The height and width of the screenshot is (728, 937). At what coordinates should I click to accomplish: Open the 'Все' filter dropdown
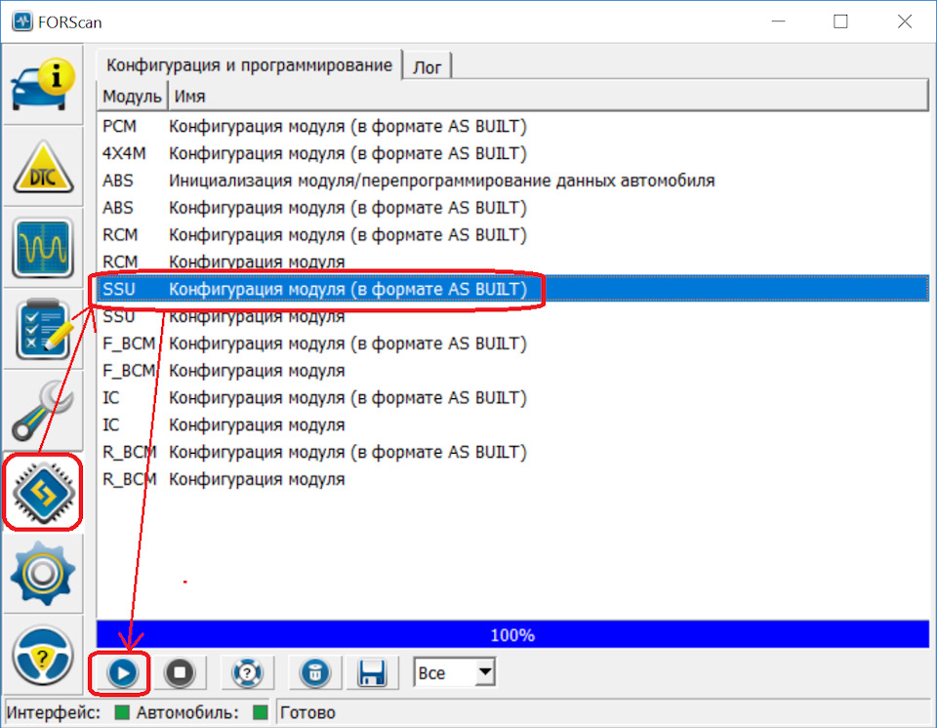pyautogui.click(x=454, y=673)
